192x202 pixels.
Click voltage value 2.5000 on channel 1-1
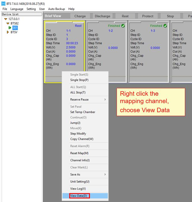[x=71, y=47]
